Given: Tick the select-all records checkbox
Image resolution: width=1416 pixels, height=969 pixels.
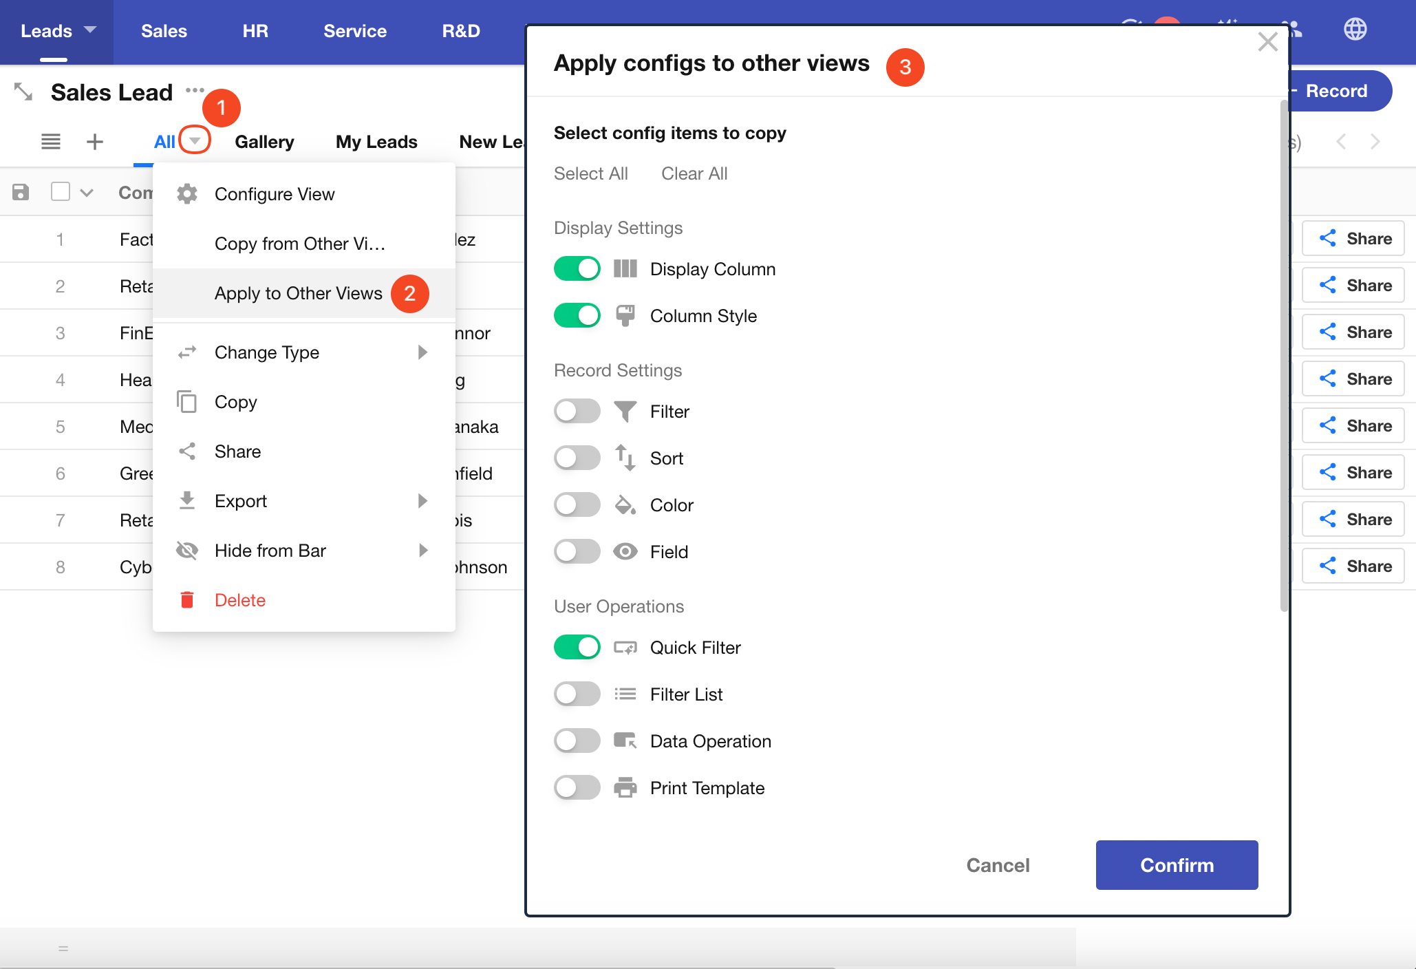Looking at the screenshot, I should point(61,192).
